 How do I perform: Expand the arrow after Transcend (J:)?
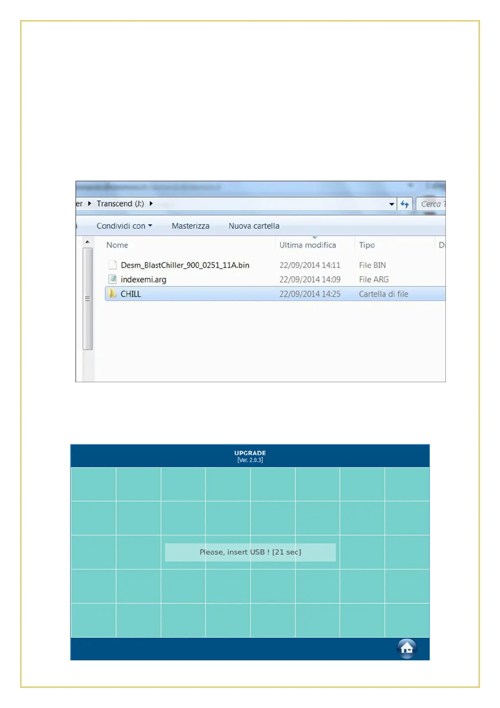coord(151,203)
